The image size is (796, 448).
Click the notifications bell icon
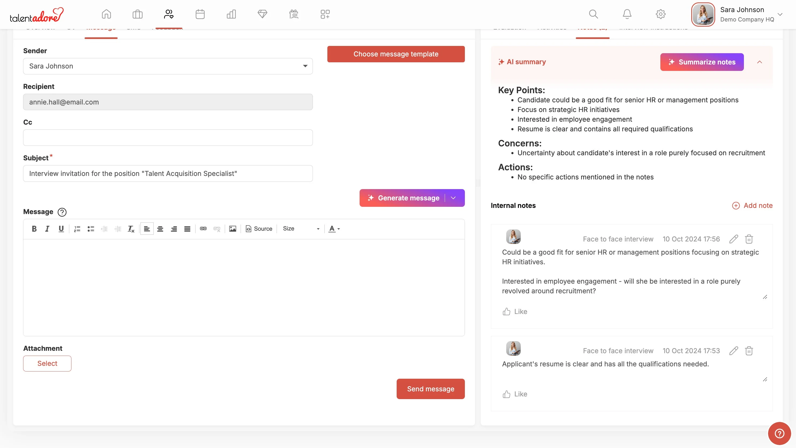point(627,14)
